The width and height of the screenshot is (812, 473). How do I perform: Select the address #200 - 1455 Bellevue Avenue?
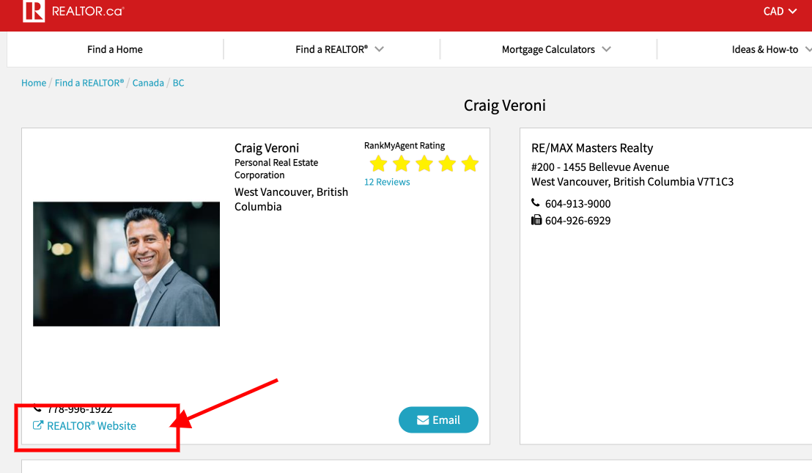coord(600,166)
